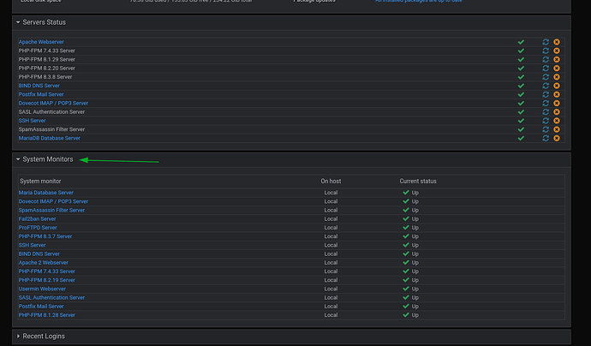This screenshot has width=591, height=346.
Task: Stop PHP-FPM 8.2.20 Server
Action: 557,69
